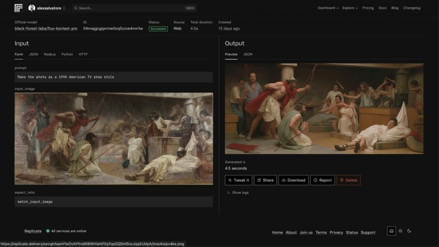Go to the Pricing page
Screen dimensions: 439x247
click(368, 8)
